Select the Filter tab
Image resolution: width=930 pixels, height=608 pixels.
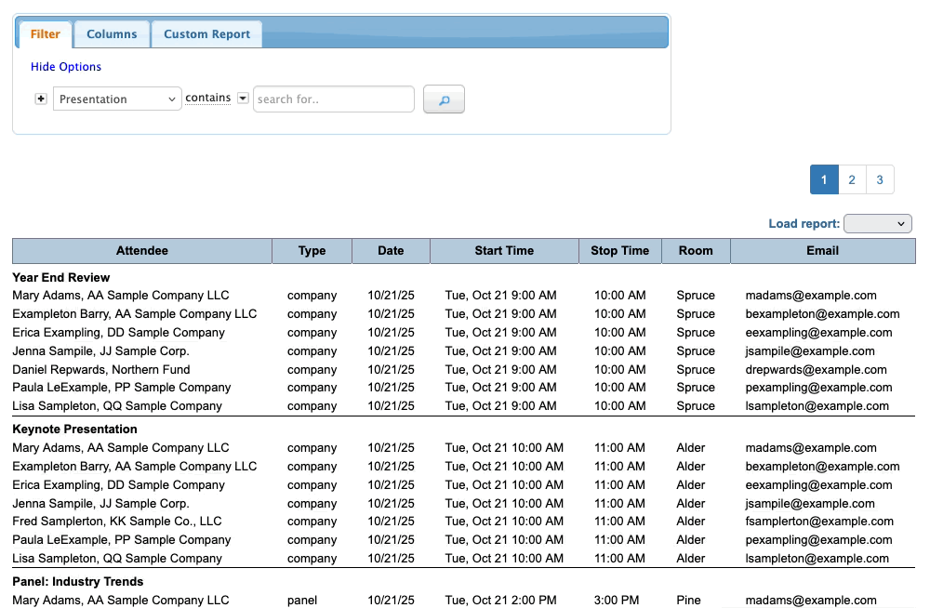pos(46,34)
